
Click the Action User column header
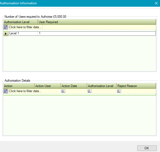tap(47, 86)
